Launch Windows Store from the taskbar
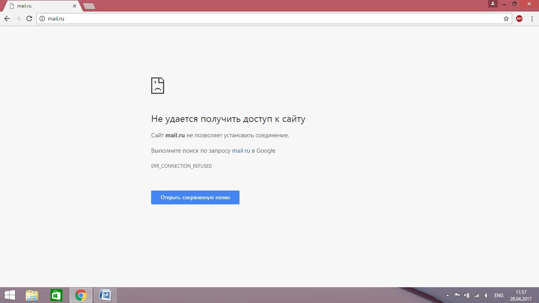The image size is (539, 303). tap(56, 295)
